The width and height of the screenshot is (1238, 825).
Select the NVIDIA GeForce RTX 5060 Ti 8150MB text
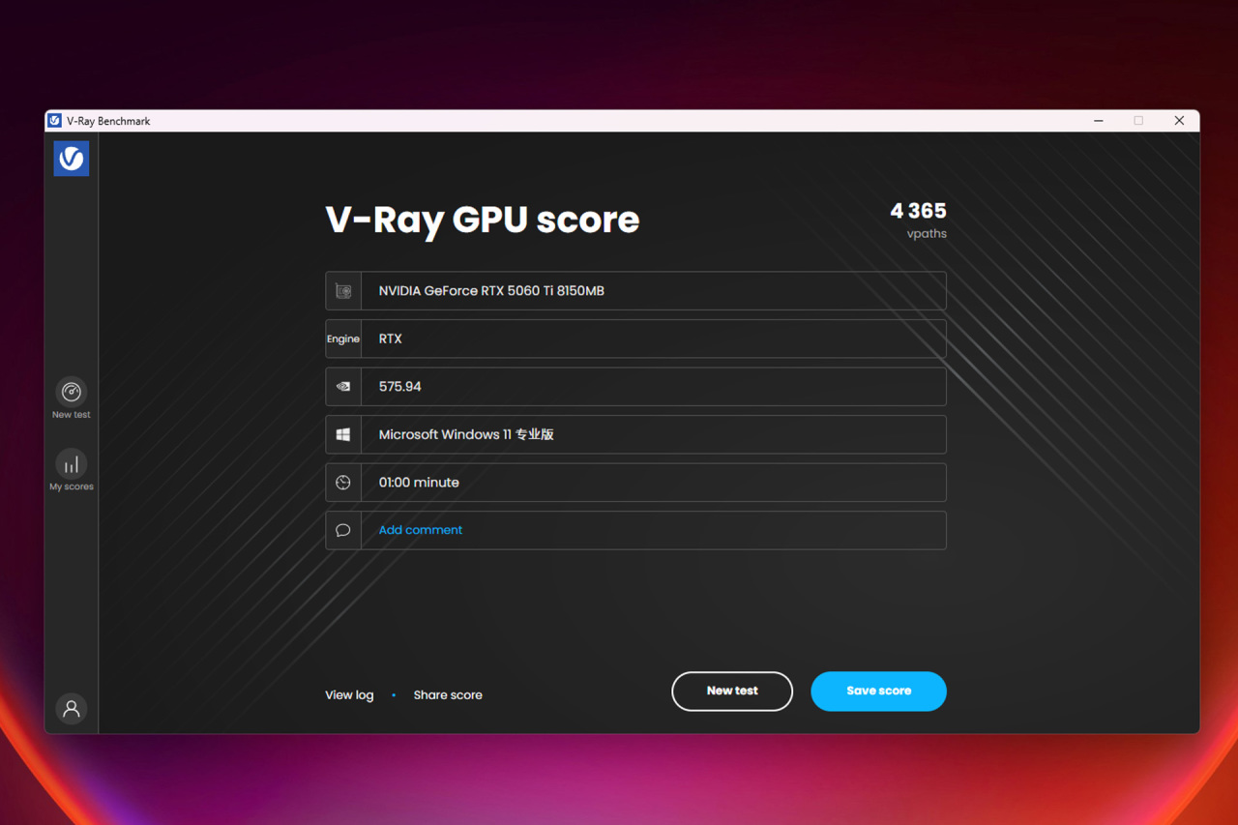pos(491,291)
